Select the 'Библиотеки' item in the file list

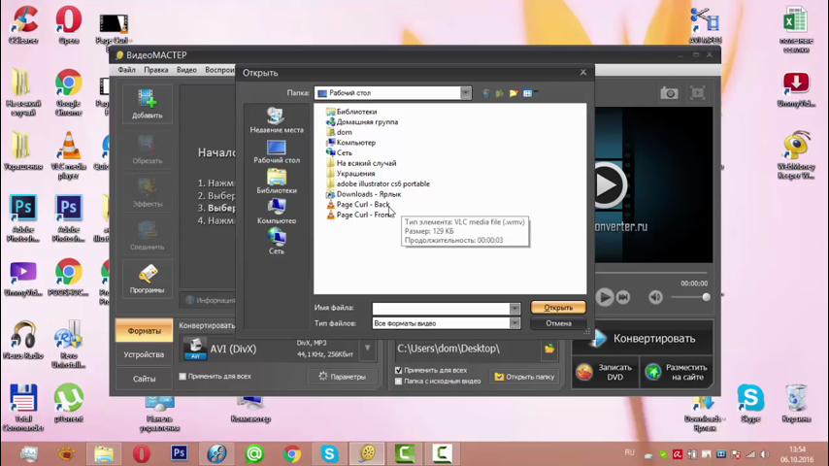click(x=351, y=112)
